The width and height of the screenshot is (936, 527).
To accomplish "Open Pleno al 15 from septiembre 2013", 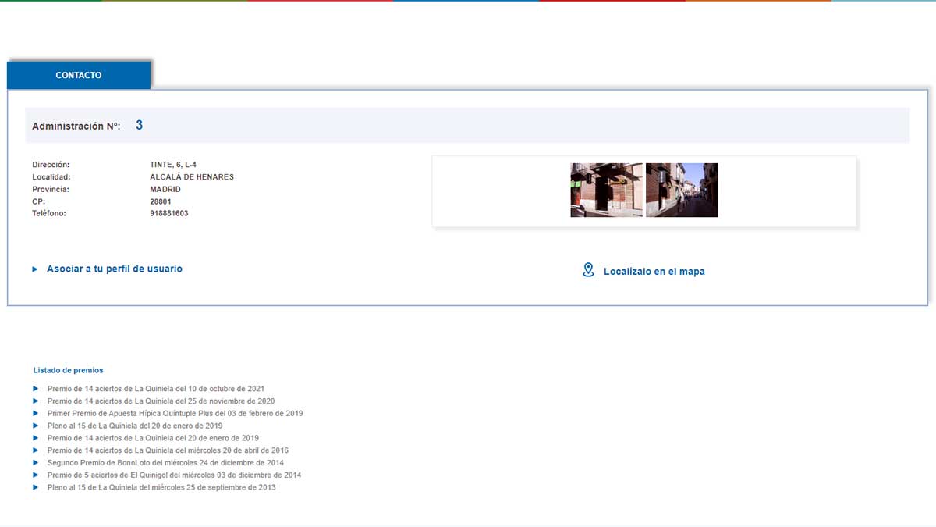I will (x=161, y=487).
